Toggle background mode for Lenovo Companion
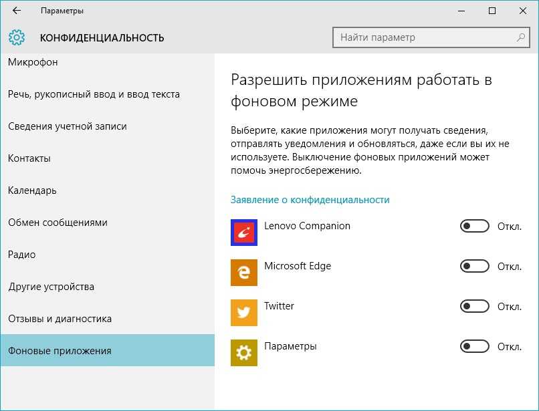 (x=474, y=226)
